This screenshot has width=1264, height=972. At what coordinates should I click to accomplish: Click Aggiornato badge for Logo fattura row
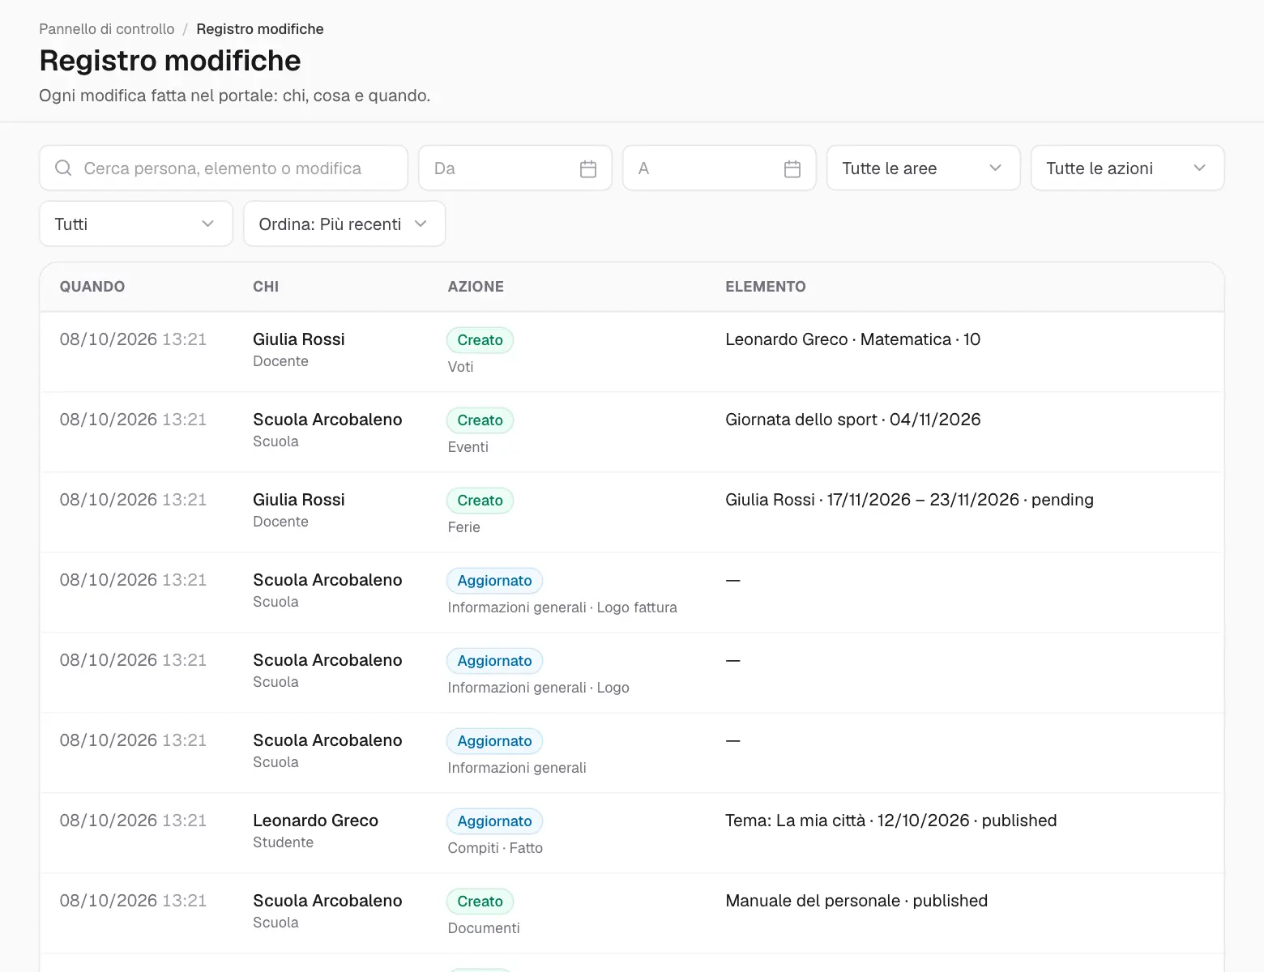pos(494,581)
